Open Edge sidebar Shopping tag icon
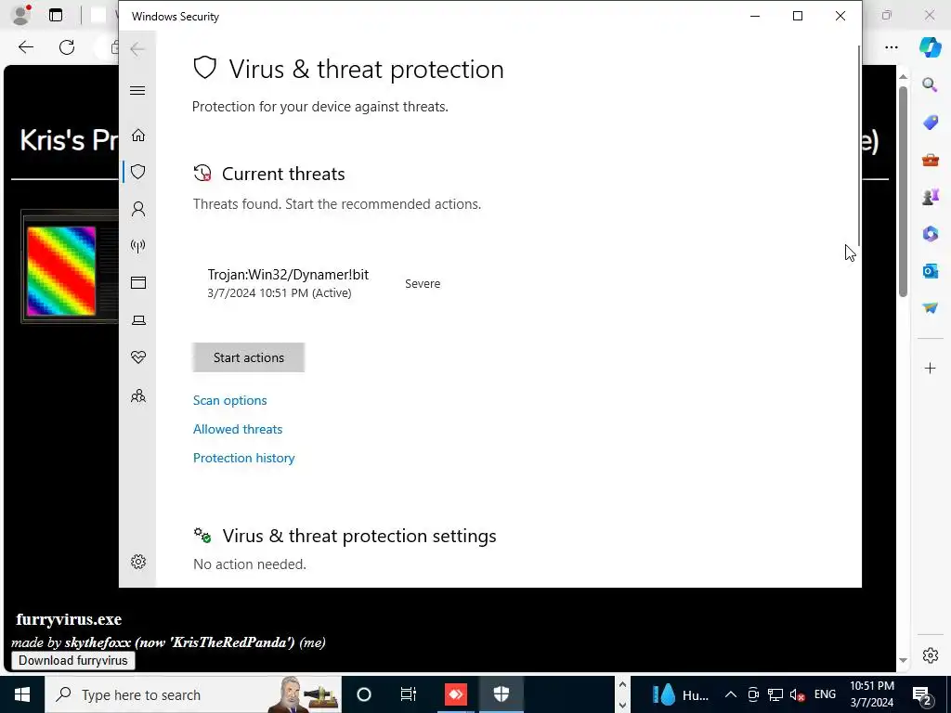951x713 pixels. pos(930,123)
